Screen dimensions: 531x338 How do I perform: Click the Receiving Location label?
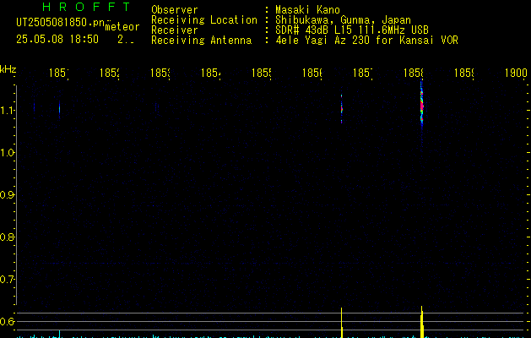204,20
